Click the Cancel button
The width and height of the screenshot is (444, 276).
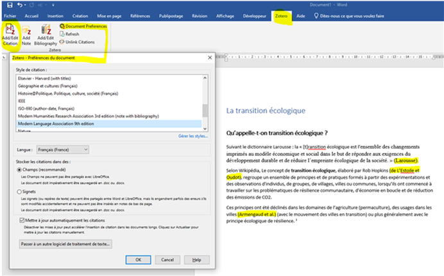click(x=167, y=259)
